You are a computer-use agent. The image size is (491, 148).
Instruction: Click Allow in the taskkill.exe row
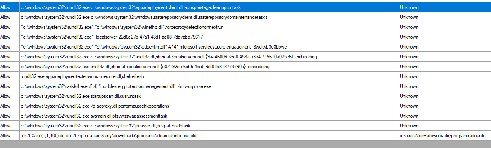click(6, 86)
